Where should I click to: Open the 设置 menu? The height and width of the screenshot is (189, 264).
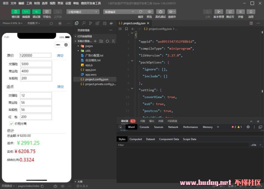pyautogui.click(x=68, y=3)
